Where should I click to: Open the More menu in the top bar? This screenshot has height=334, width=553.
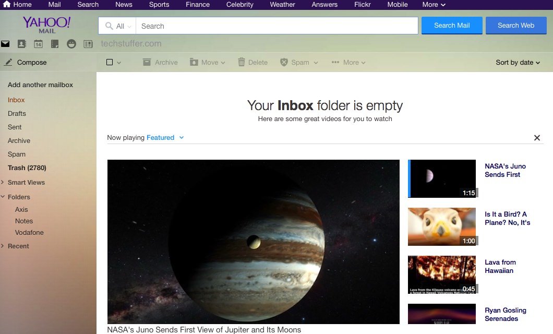[x=434, y=5]
